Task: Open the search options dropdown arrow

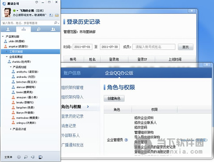Action: point(59,23)
